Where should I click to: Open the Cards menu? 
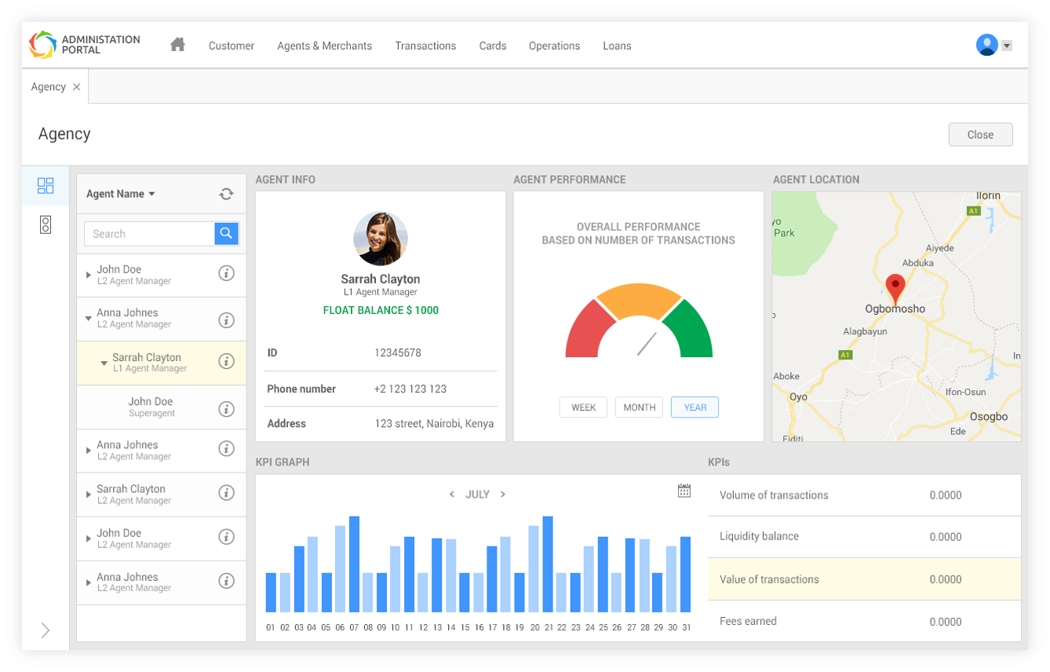click(493, 46)
